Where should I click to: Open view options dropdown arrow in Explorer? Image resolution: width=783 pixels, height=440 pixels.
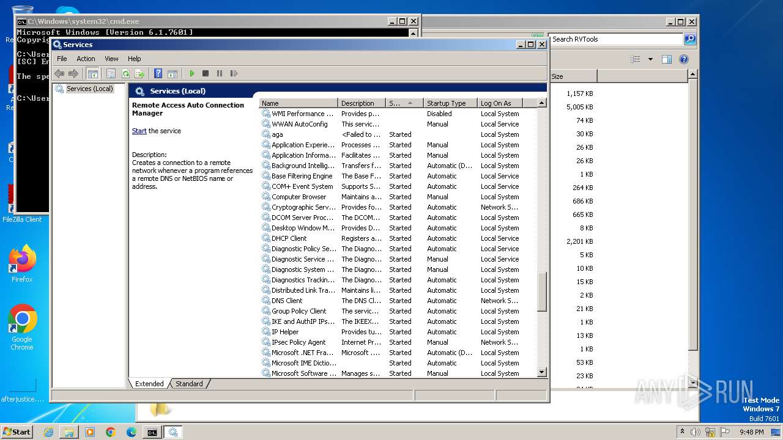pos(650,59)
